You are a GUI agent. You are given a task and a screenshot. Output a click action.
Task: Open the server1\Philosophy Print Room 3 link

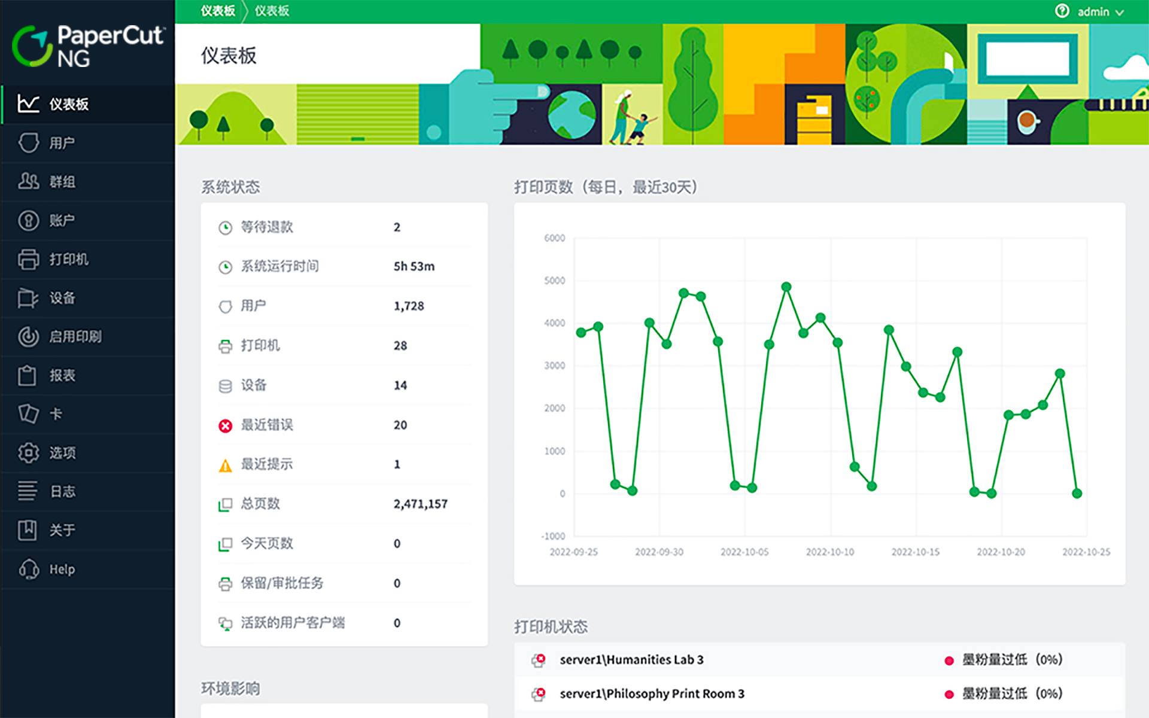tap(652, 693)
